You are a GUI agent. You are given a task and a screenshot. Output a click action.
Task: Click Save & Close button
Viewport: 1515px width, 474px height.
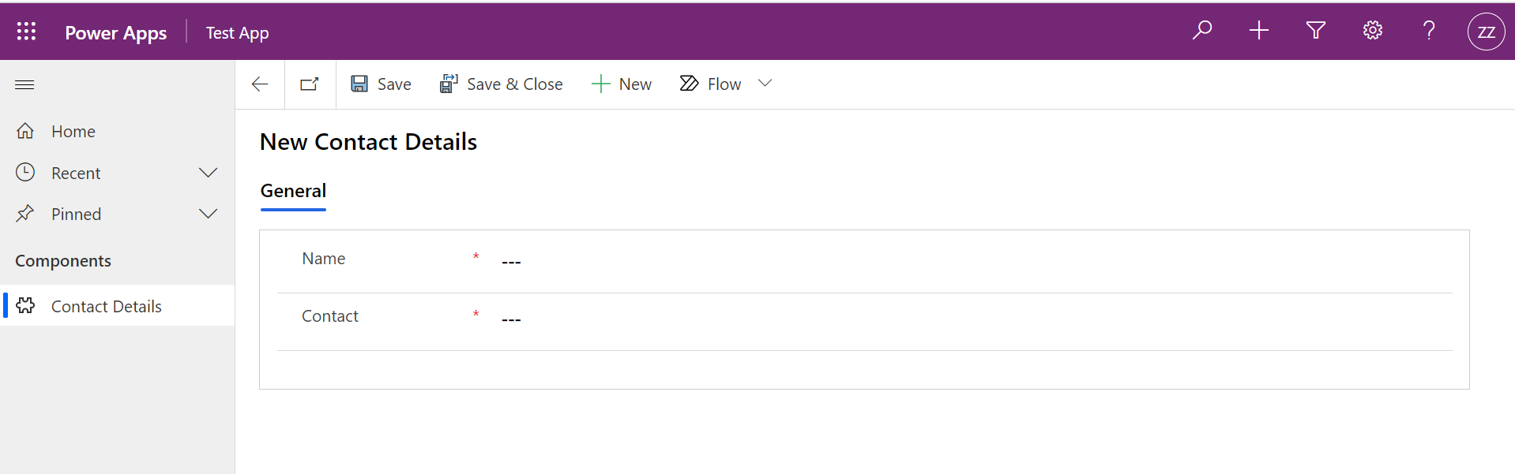tap(502, 84)
